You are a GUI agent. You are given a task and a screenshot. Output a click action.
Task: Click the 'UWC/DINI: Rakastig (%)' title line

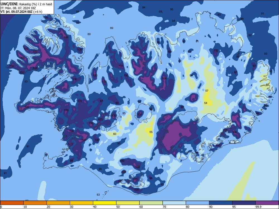26,4
